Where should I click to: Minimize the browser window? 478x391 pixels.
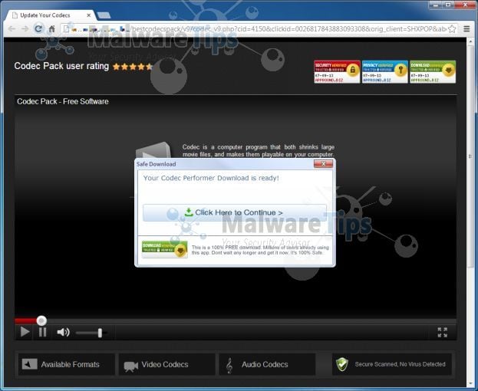point(435,5)
